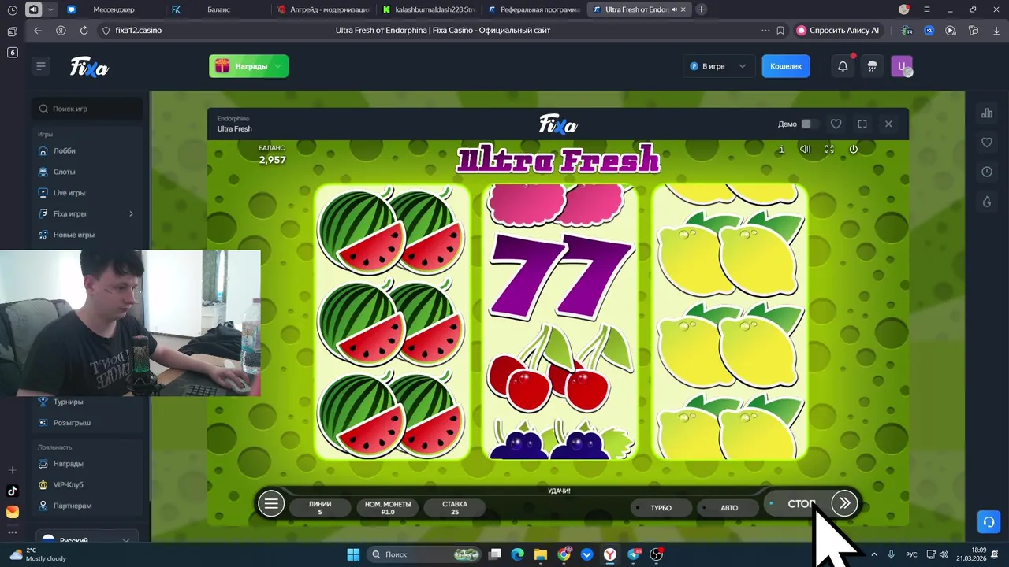
Task: Click СТАВКА 25 bet setting
Action: click(455, 508)
